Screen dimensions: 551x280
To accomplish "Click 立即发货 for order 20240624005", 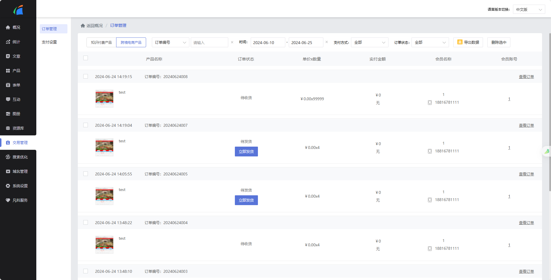I will [x=246, y=200].
